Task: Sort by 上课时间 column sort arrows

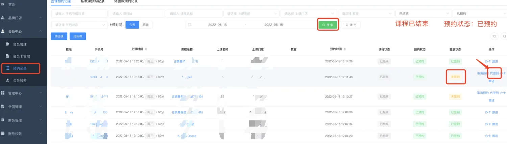Action: click(146, 49)
